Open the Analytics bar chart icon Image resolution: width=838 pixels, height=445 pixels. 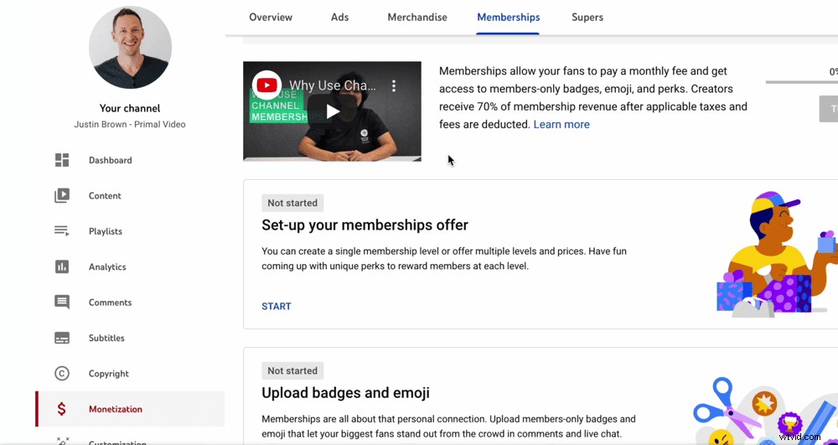pyautogui.click(x=62, y=266)
